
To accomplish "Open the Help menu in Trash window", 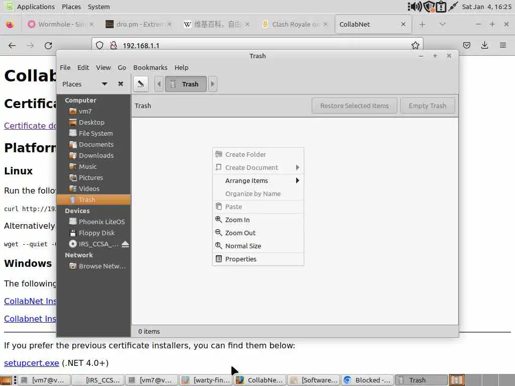I will pyautogui.click(x=181, y=68).
